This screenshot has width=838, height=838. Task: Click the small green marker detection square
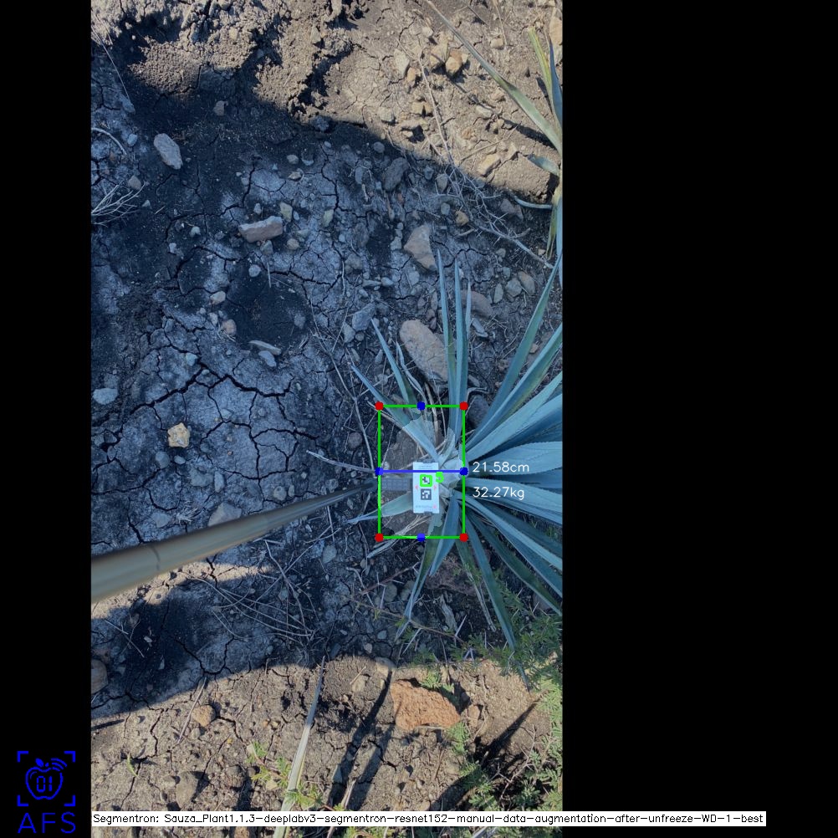click(426, 480)
